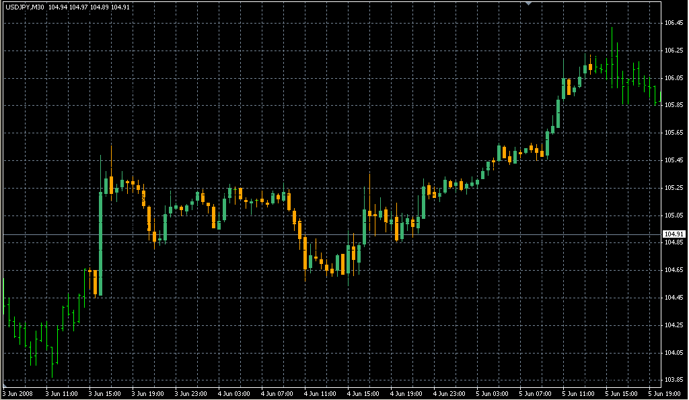Click the '4 Jun 19:00' time label
The image size is (689, 400).
[406, 394]
